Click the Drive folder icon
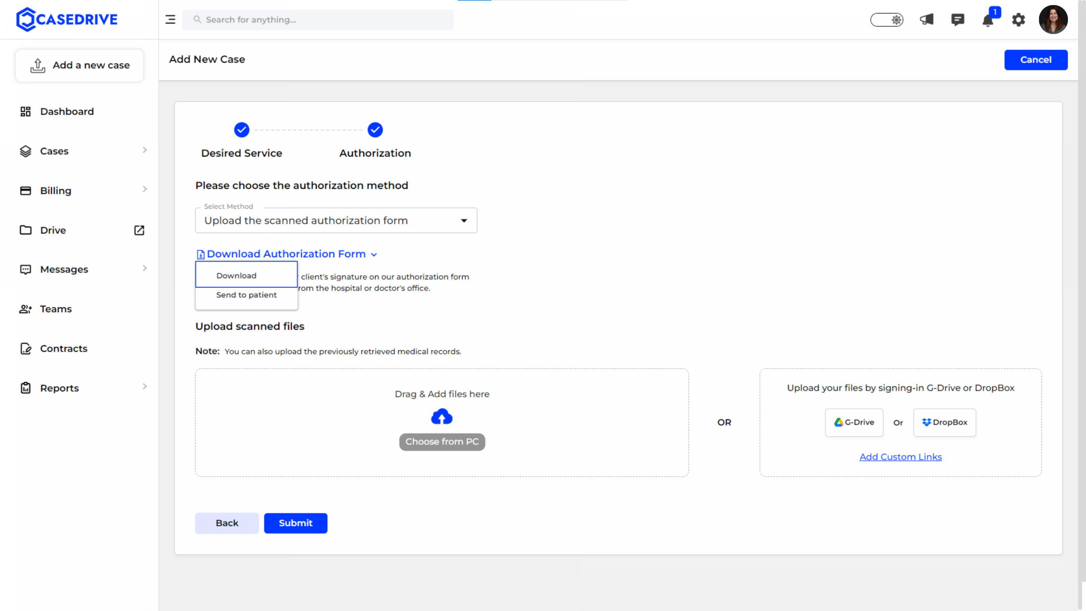 point(26,230)
